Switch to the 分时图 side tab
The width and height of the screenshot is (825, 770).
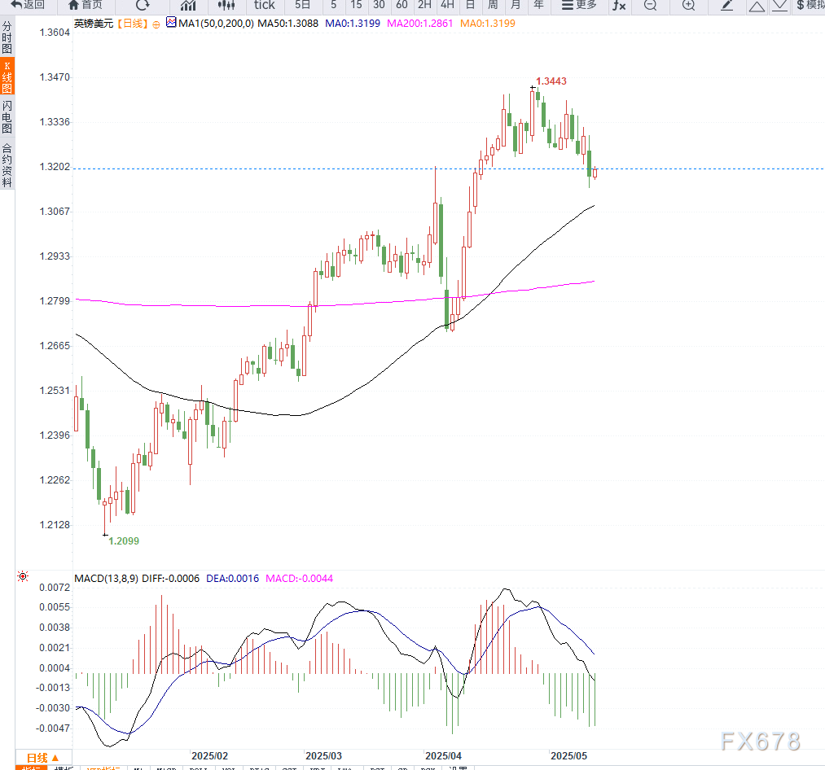[7, 37]
